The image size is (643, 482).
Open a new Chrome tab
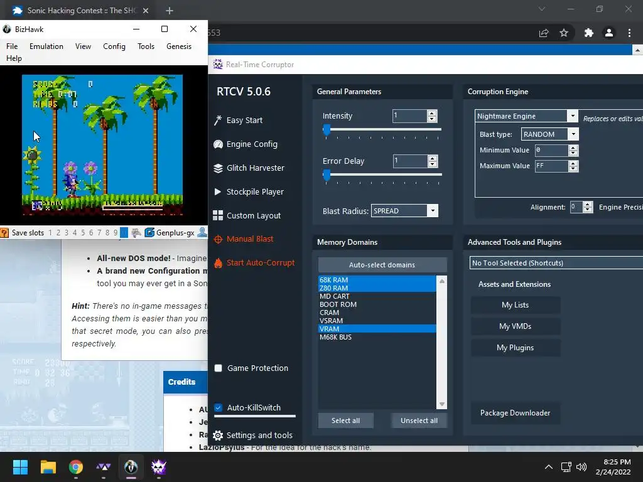(170, 11)
